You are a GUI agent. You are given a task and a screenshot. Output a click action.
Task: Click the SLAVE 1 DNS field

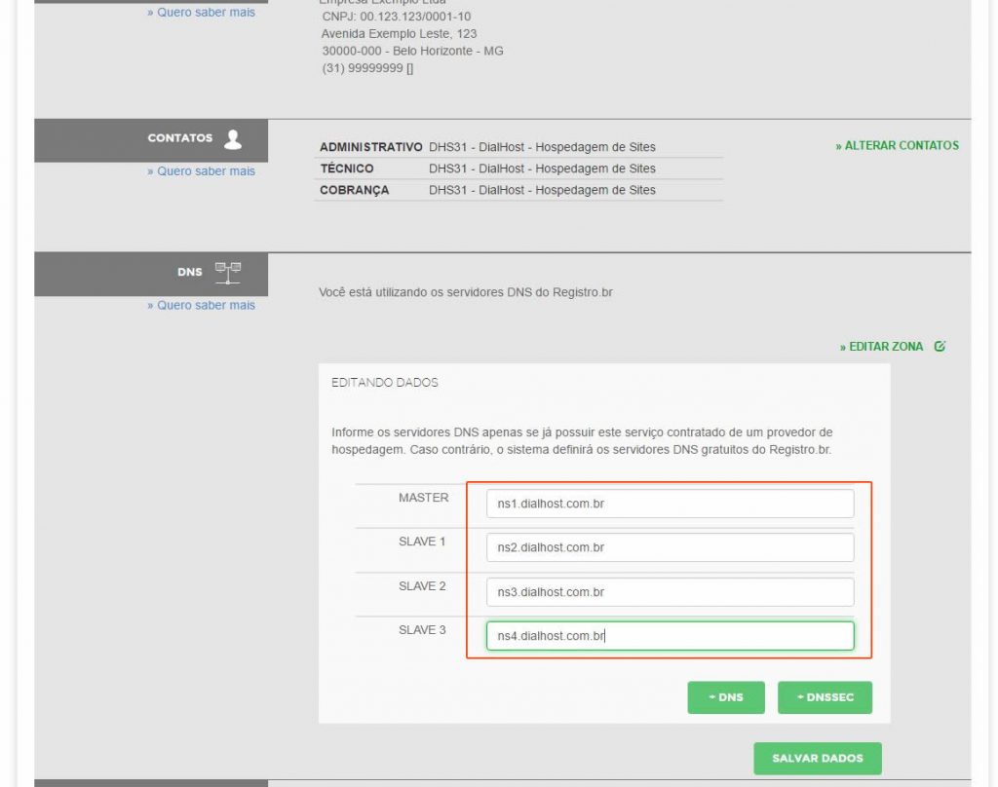click(670, 547)
